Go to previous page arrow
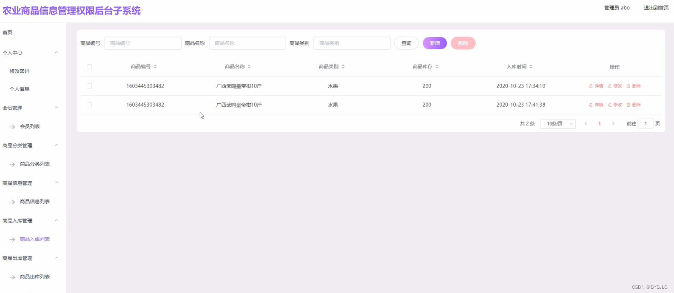The width and height of the screenshot is (674, 293). [x=586, y=123]
